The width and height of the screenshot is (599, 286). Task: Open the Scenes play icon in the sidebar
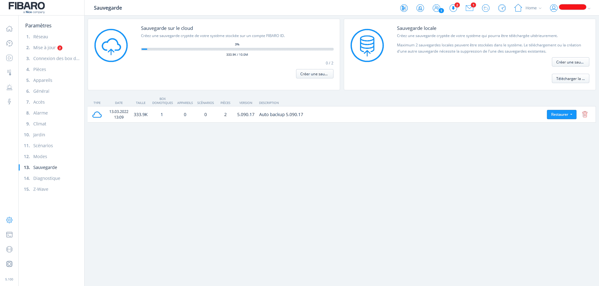pos(9,58)
